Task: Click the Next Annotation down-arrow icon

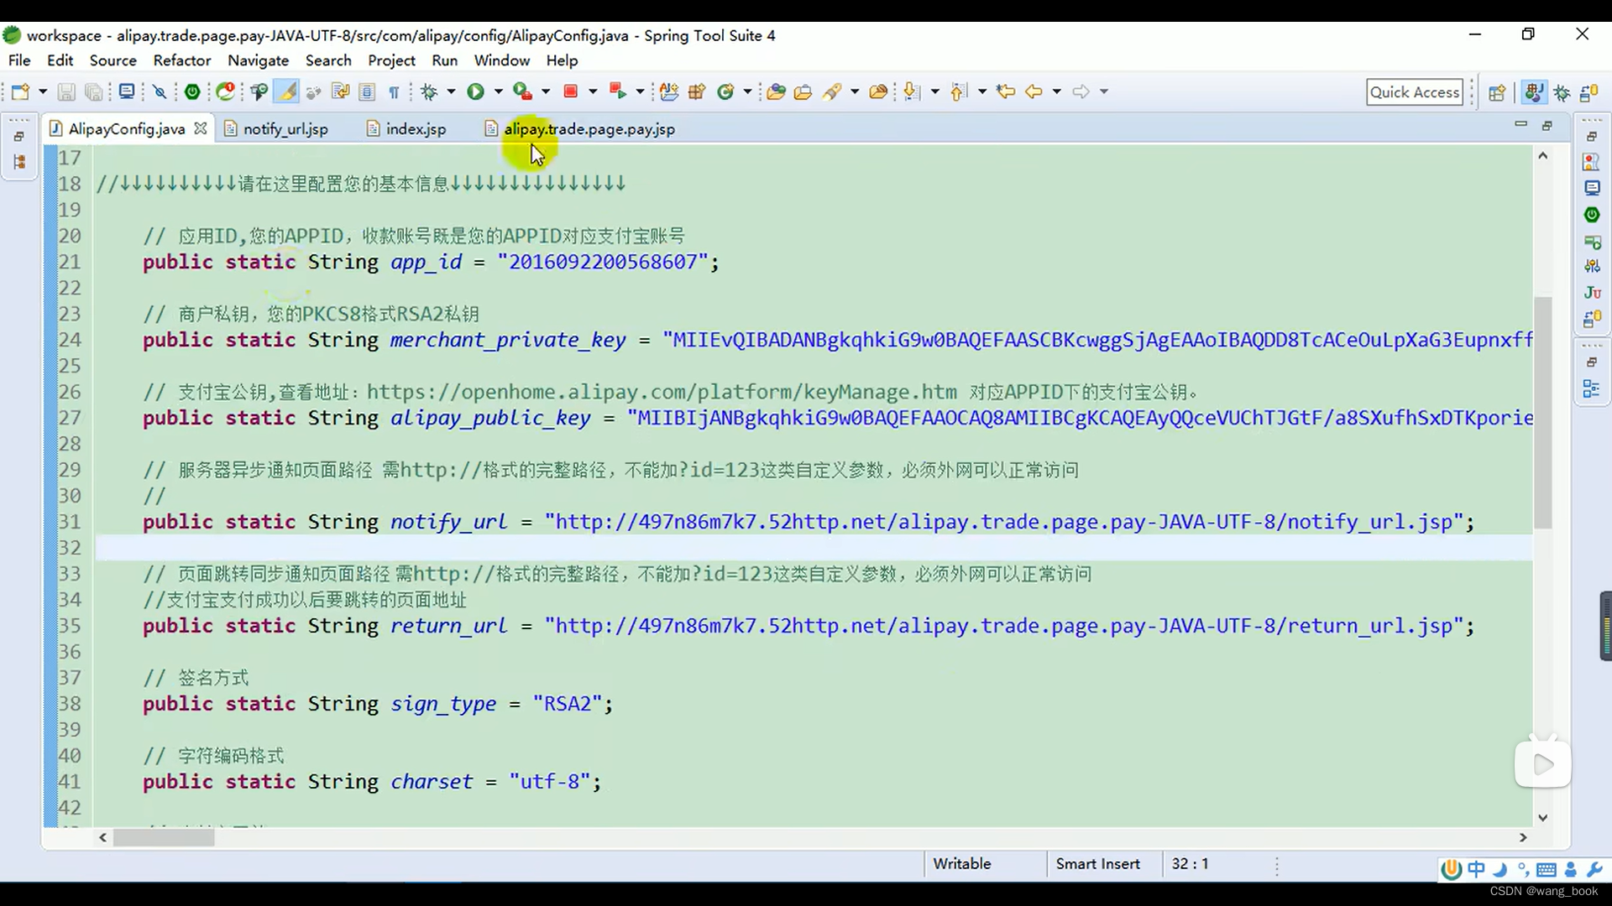Action: click(x=912, y=91)
